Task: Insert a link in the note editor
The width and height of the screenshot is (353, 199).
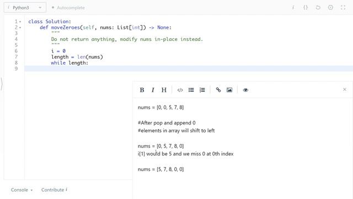Action: 218,90
